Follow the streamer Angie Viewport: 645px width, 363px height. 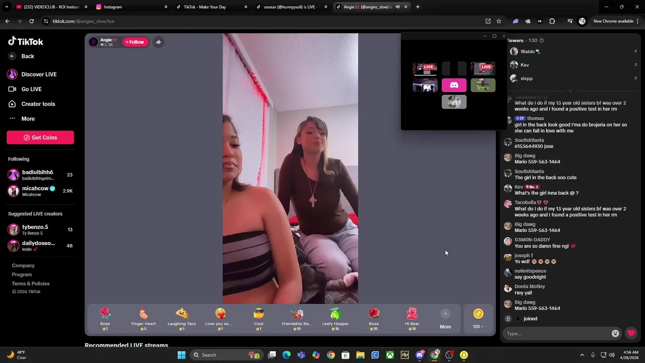coord(135,42)
